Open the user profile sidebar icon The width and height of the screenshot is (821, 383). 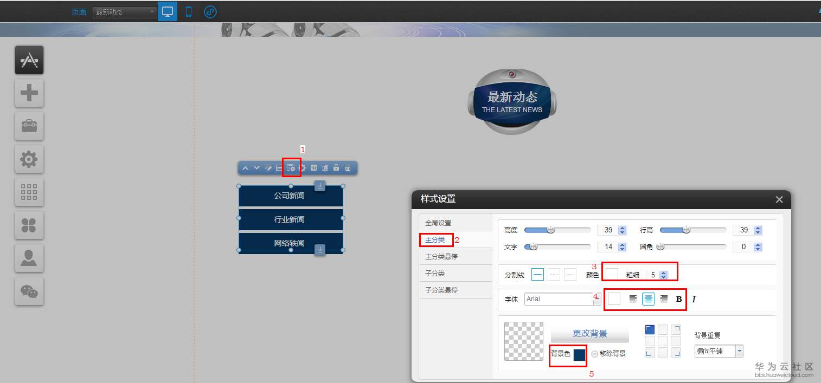[29, 258]
